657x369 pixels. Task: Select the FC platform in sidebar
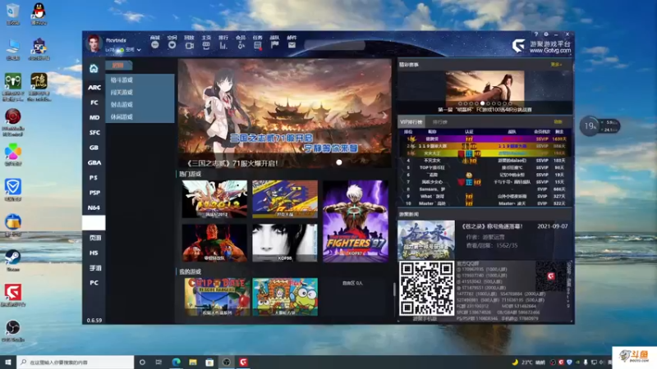94,102
